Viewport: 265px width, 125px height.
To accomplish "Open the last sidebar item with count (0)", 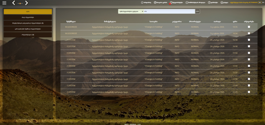I will 28,35.
